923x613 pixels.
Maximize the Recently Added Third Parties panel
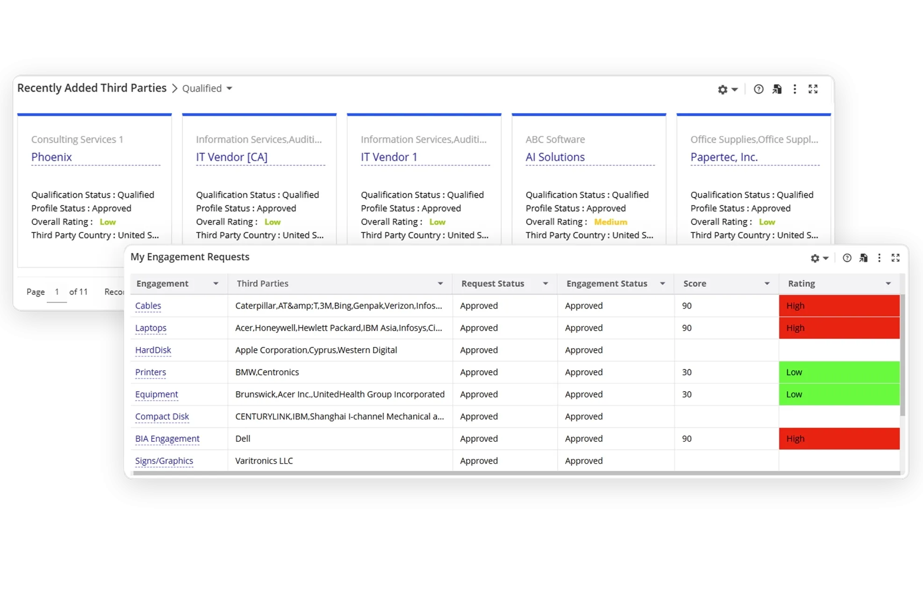(813, 89)
